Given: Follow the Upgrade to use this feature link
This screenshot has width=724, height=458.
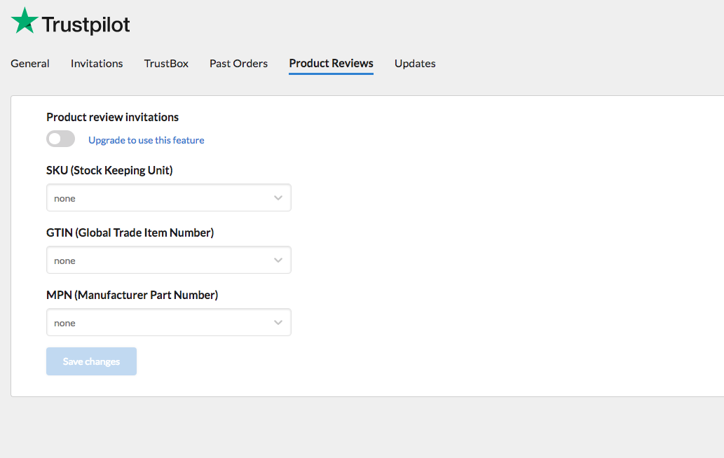Looking at the screenshot, I should [146, 140].
